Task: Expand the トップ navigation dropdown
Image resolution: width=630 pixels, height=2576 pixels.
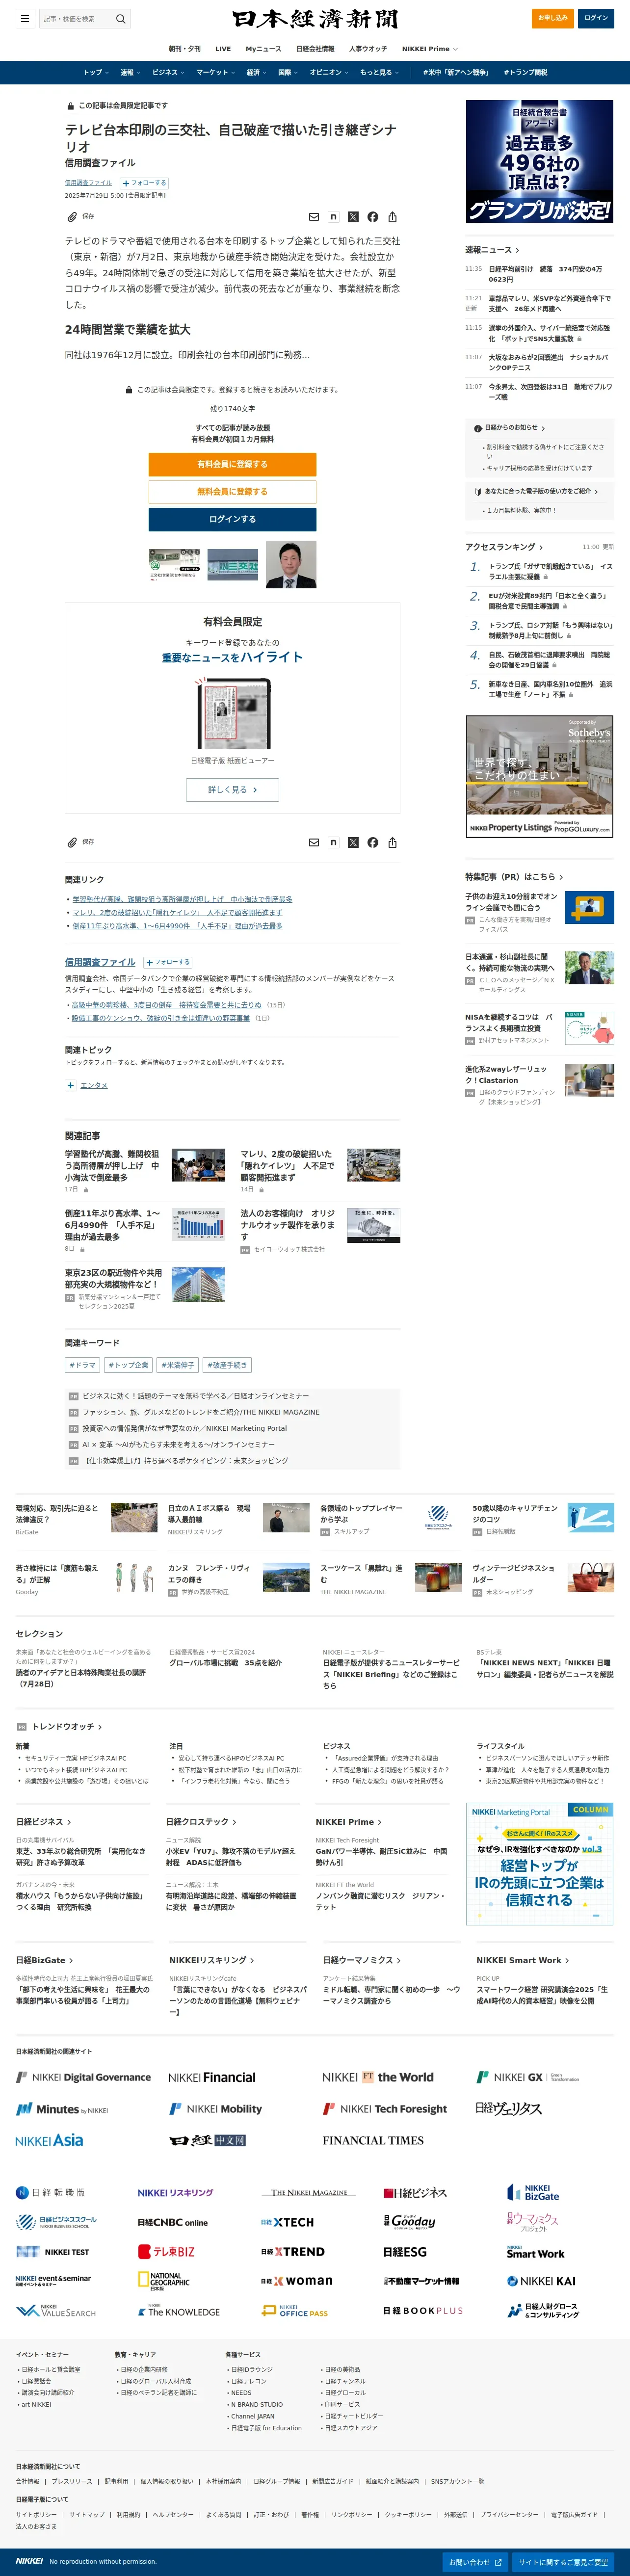Action: (x=96, y=72)
